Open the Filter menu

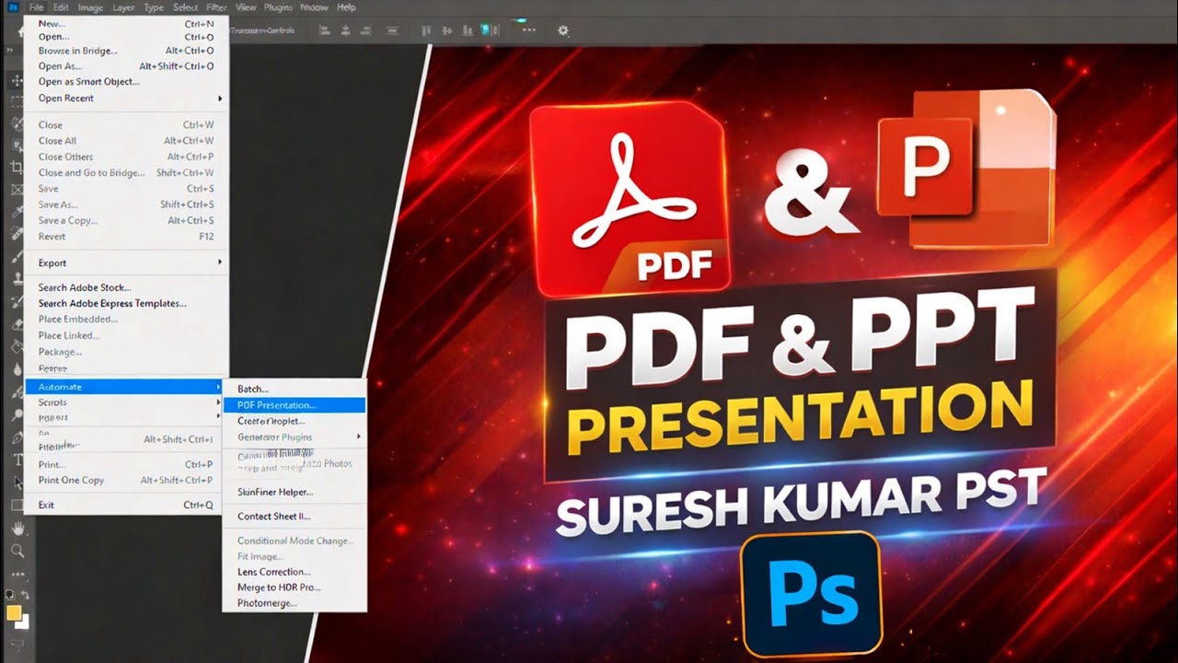tap(217, 7)
